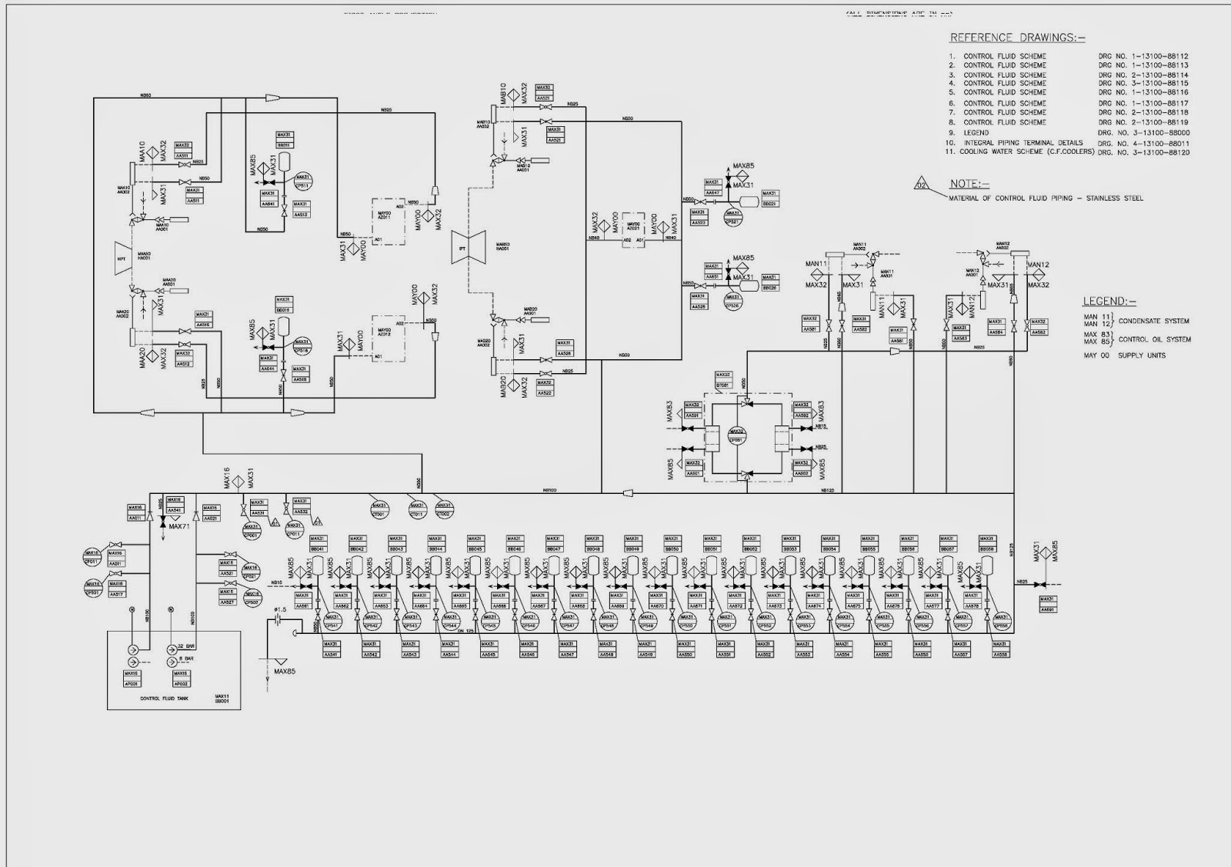Click the AP001 pump tag box
1231x867 pixels.
132,678
